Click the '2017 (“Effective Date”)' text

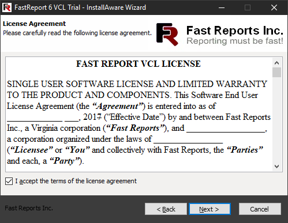(x=124, y=117)
